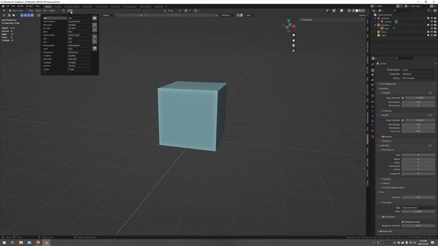Open render sampling presets icon
Image resolution: width=438 pixels, height=246 pixels.
point(430,115)
